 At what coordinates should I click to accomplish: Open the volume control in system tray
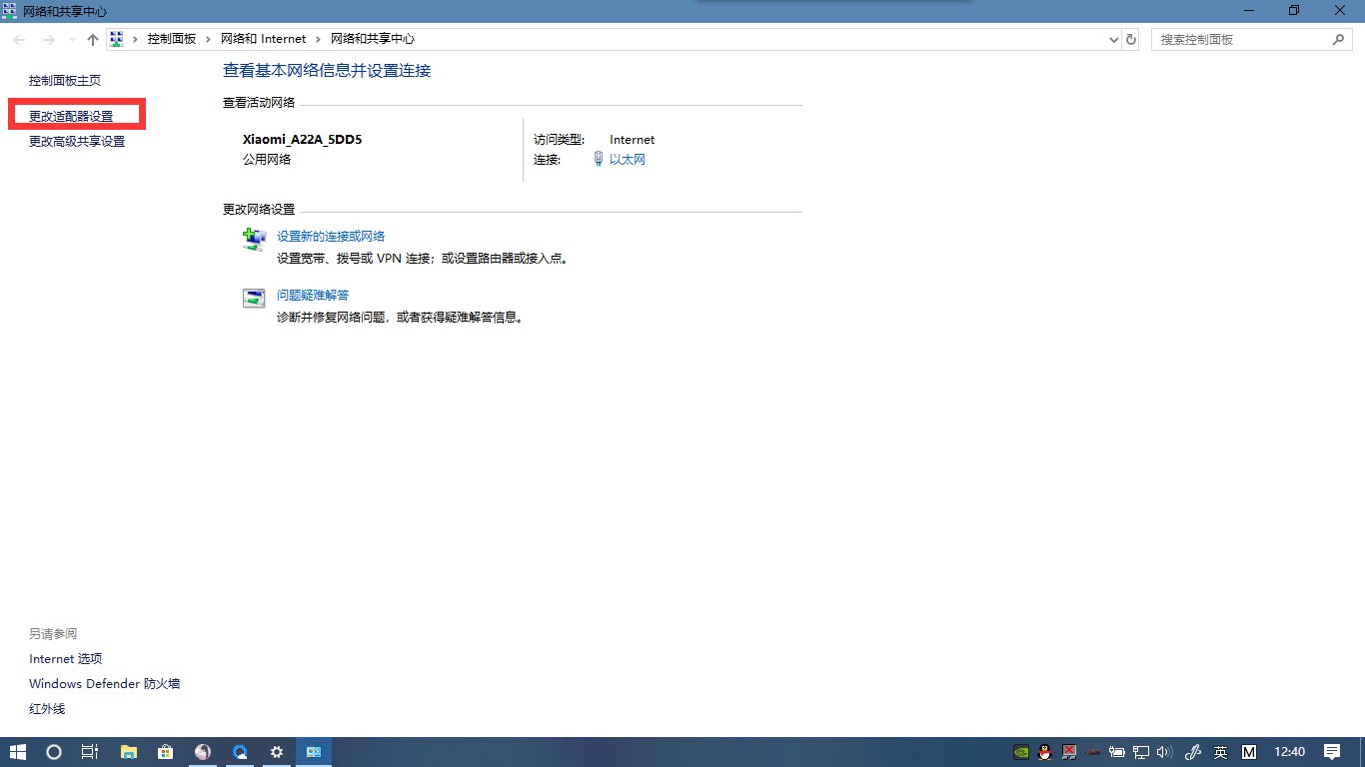click(x=1163, y=752)
